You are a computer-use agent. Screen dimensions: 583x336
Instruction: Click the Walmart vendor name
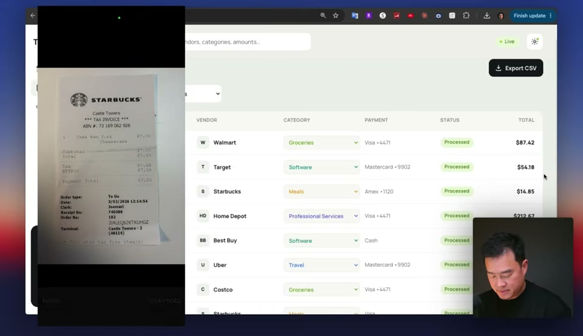pos(225,143)
